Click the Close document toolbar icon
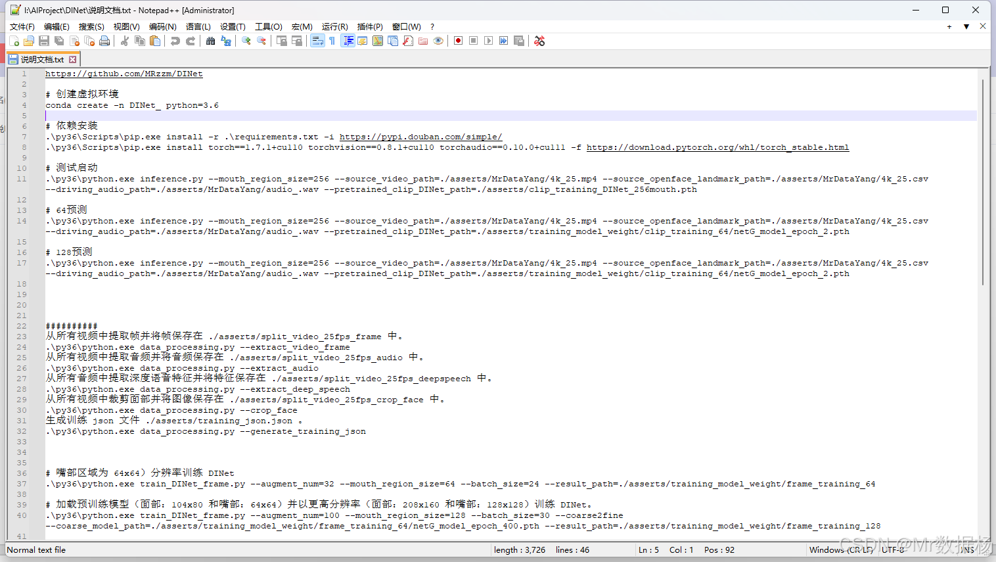The height and width of the screenshot is (562, 996). click(x=74, y=41)
